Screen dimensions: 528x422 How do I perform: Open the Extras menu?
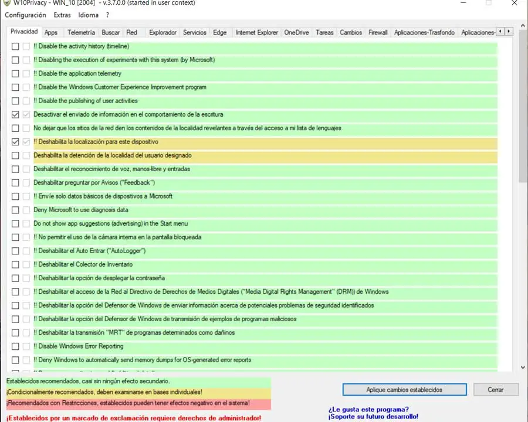point(62,15)
